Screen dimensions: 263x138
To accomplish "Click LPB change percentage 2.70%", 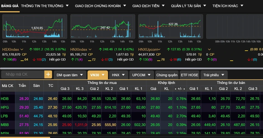I will pos(181,116).
